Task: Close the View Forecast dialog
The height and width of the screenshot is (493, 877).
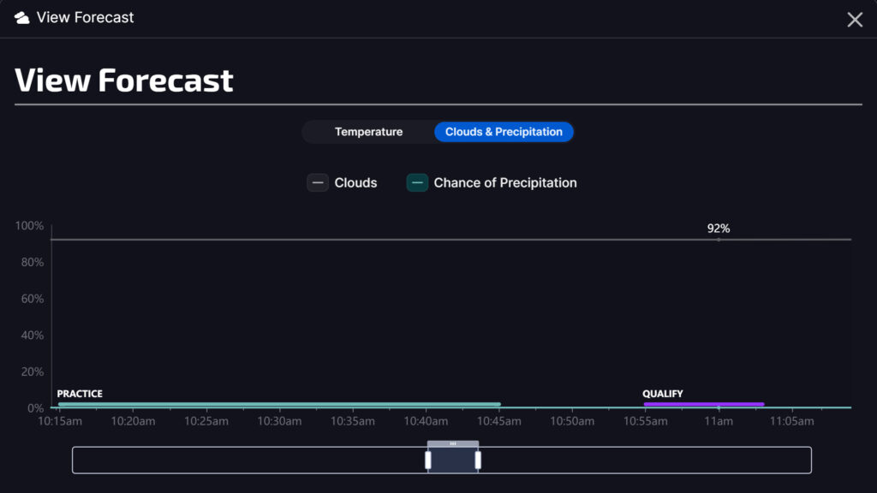Action: coord(855,20)
